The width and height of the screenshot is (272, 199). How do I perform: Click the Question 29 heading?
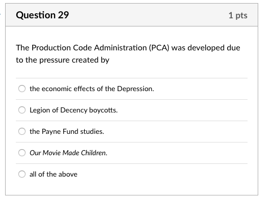[x=42, y=15]
